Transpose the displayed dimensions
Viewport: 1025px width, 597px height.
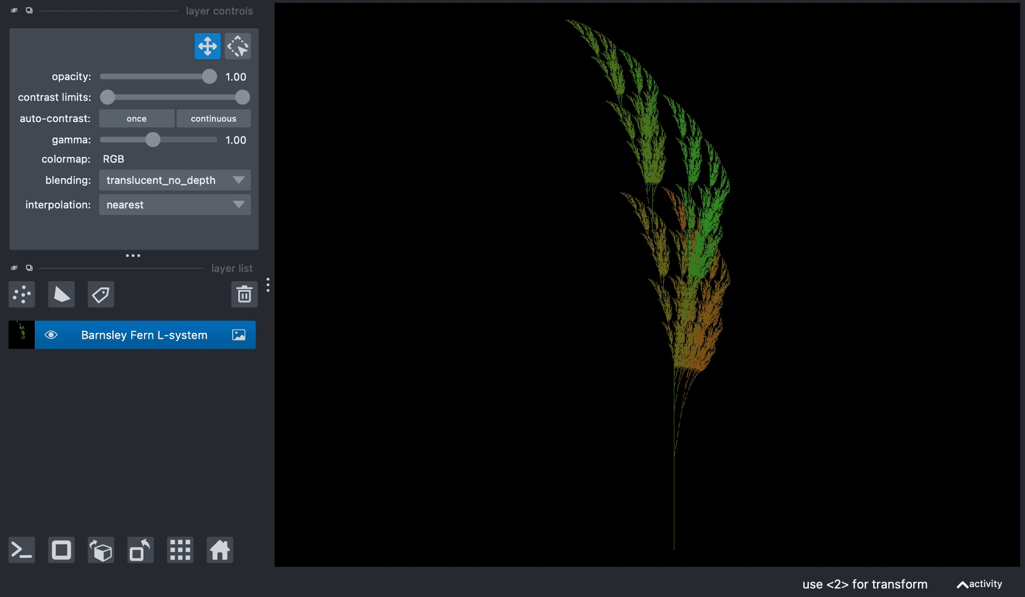pos(140,550)
